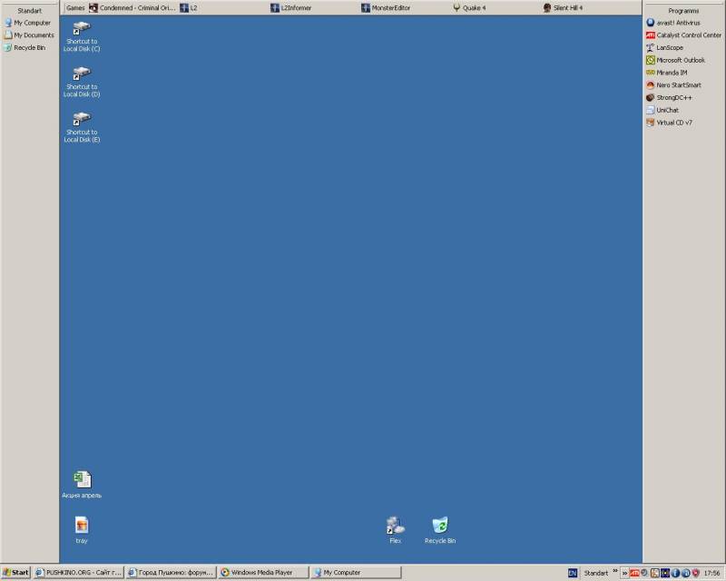
Task: Open the Quake 4 shortcut in Games toolbar
Action: [469, 7]
